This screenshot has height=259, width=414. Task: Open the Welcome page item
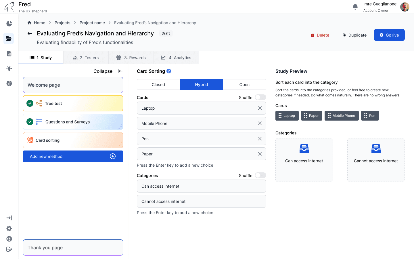(x=73, y=85)
